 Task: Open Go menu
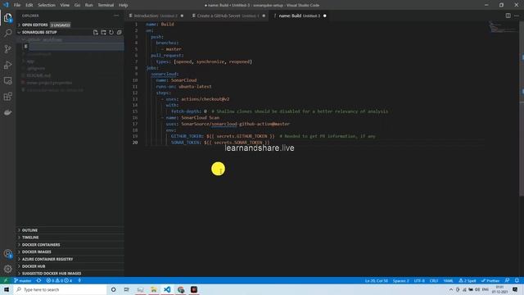coord(77,5)
